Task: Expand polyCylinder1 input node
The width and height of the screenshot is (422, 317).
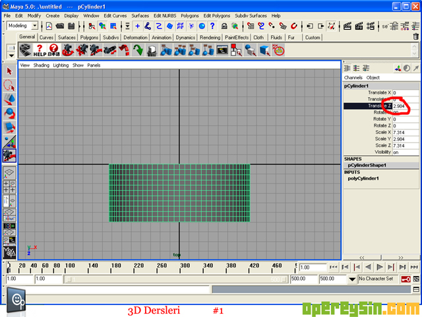Action: (363, 178)
